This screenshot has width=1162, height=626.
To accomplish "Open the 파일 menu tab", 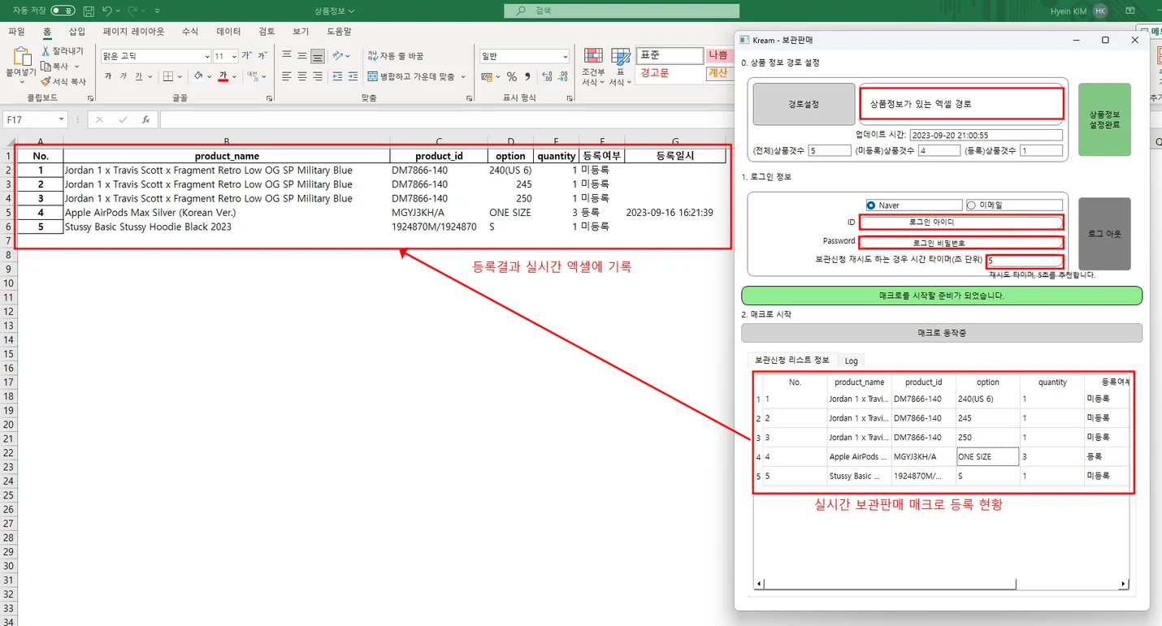I will 16,31.
